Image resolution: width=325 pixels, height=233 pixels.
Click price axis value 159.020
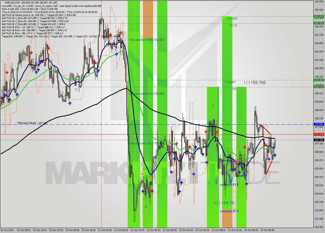click(319, 102)
